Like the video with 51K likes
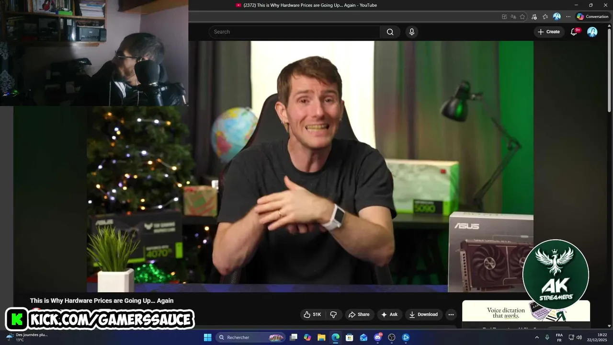Image resolution: width=613 pixels, height=345 pixels. click(x=312, y=314)
